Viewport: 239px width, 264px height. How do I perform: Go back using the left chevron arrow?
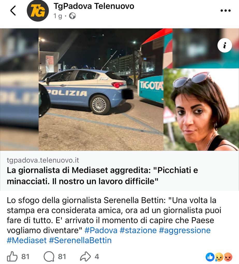tap(13, 10)
